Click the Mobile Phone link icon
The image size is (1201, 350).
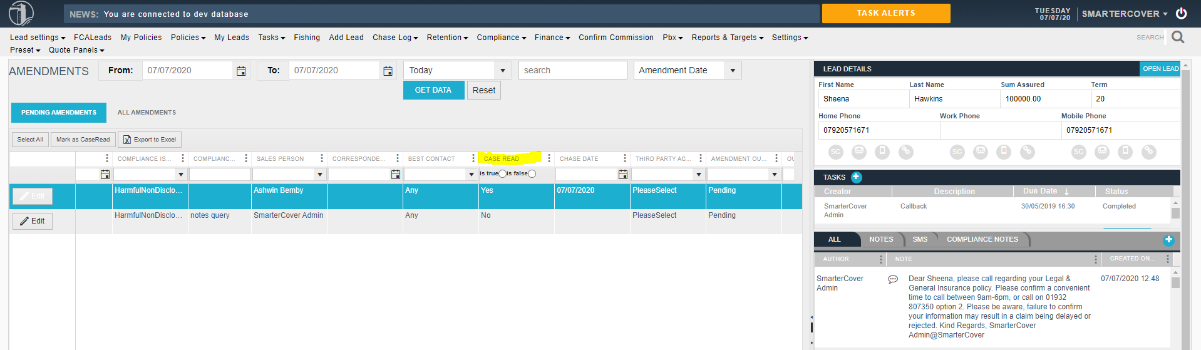pos(1148,152)
